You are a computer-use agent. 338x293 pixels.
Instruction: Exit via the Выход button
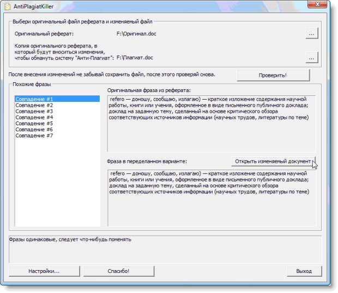click(x=304, y=271)
